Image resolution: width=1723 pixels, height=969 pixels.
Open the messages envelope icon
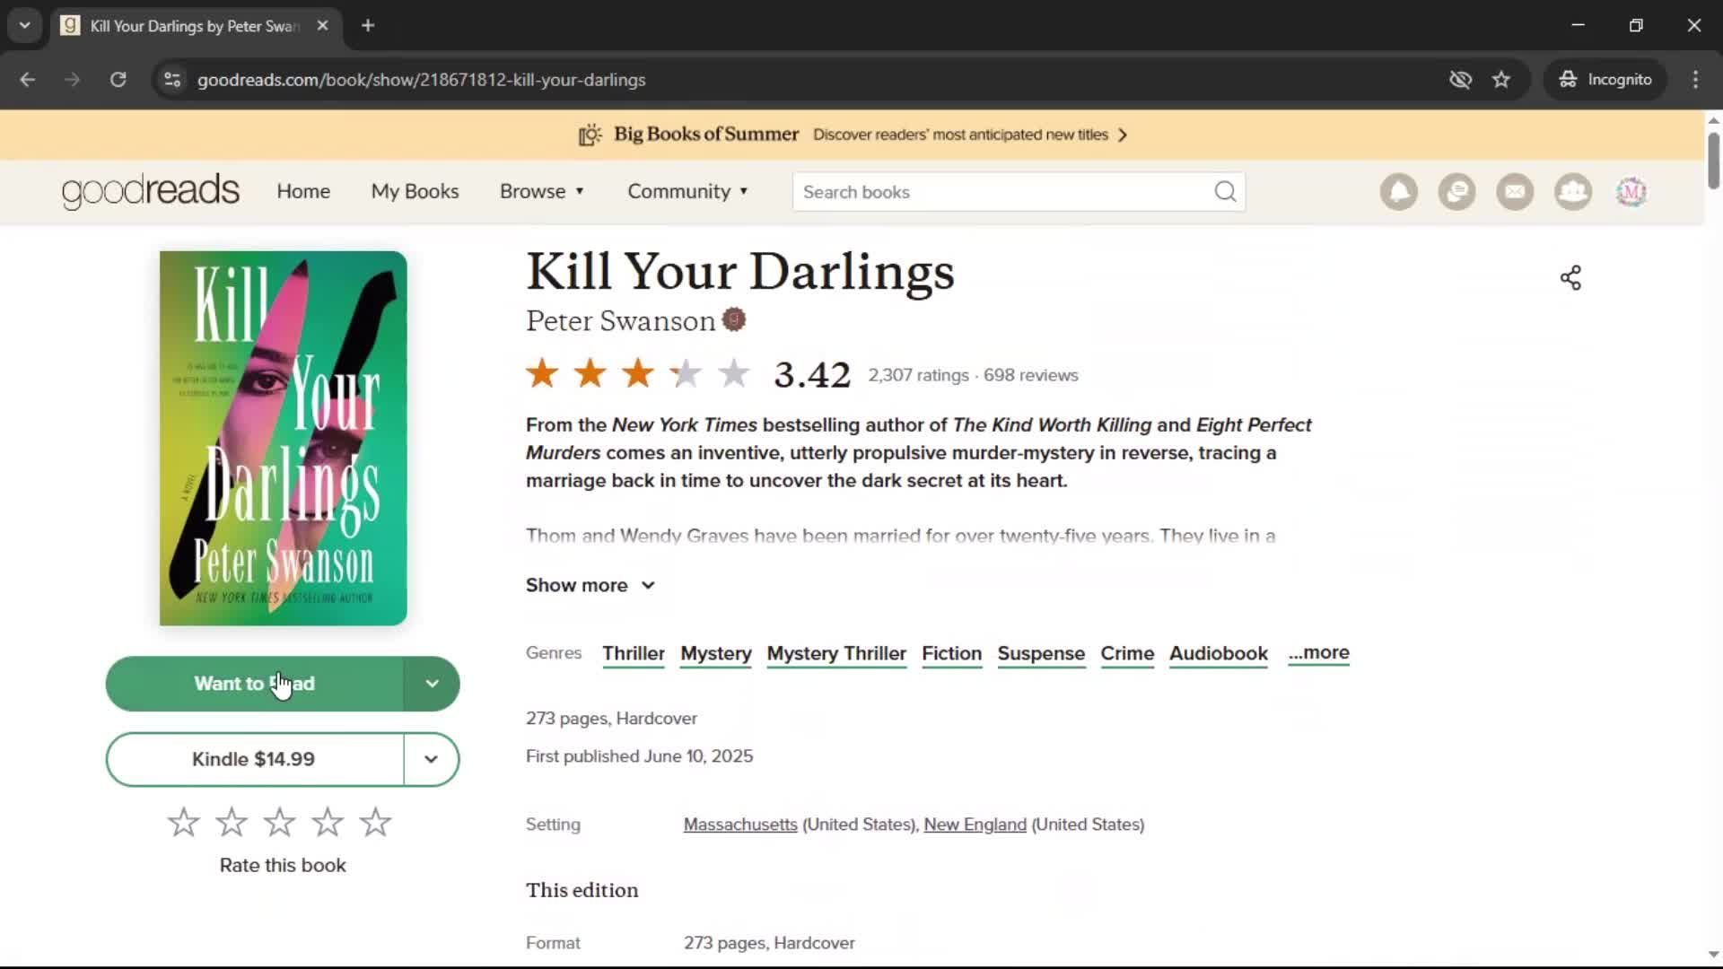tap(1515, 192)
